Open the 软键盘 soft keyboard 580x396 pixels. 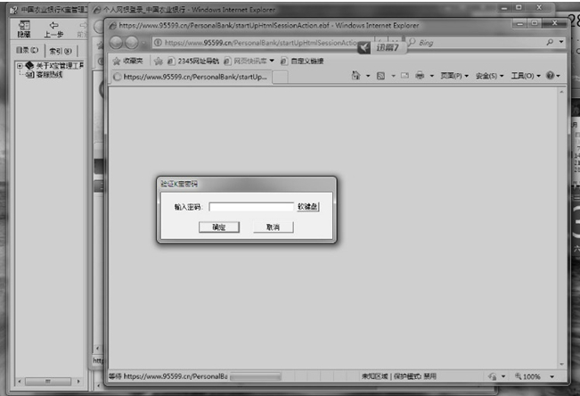[308, 207]
